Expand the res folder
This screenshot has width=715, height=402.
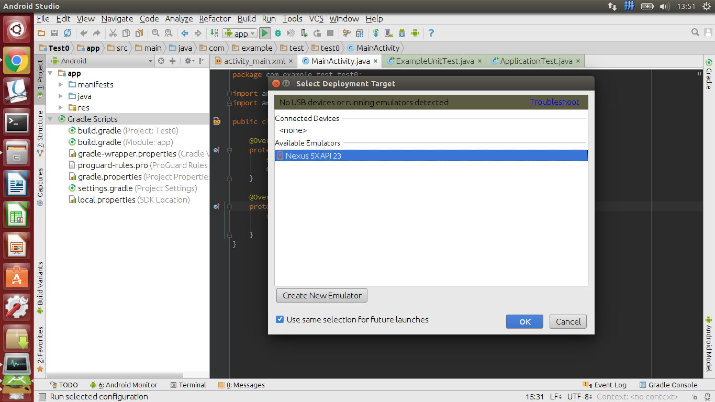click(61, 107)
